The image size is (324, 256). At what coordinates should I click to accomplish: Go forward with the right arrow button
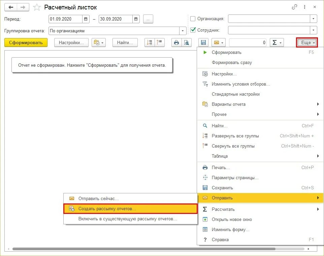tap(23, 7)
